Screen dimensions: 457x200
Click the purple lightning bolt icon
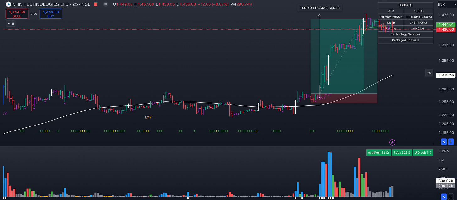[x=392, y=142]
